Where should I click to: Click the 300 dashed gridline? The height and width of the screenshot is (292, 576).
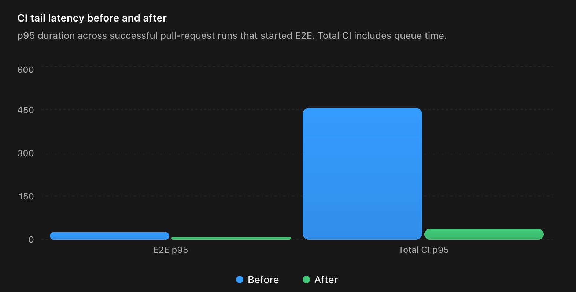297,153
